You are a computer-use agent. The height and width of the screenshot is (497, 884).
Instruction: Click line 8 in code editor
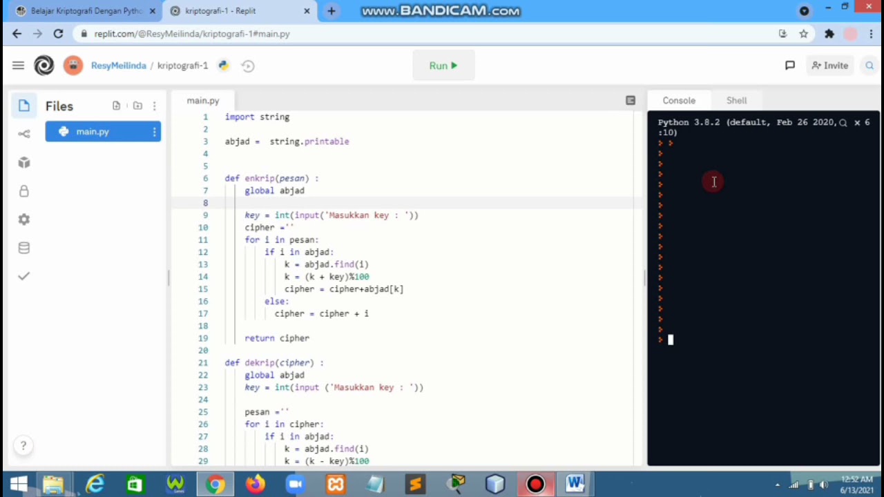click(428, 203)
